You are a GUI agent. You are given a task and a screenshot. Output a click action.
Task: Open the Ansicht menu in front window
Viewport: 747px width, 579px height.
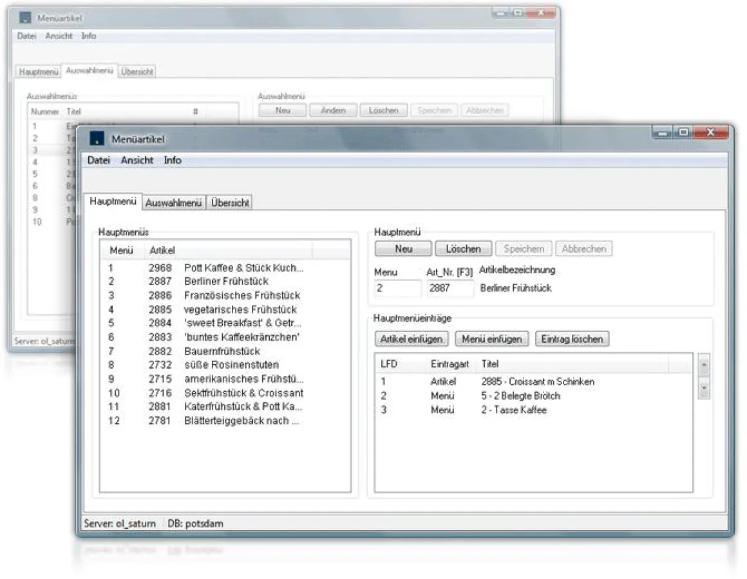pos(137,160)
